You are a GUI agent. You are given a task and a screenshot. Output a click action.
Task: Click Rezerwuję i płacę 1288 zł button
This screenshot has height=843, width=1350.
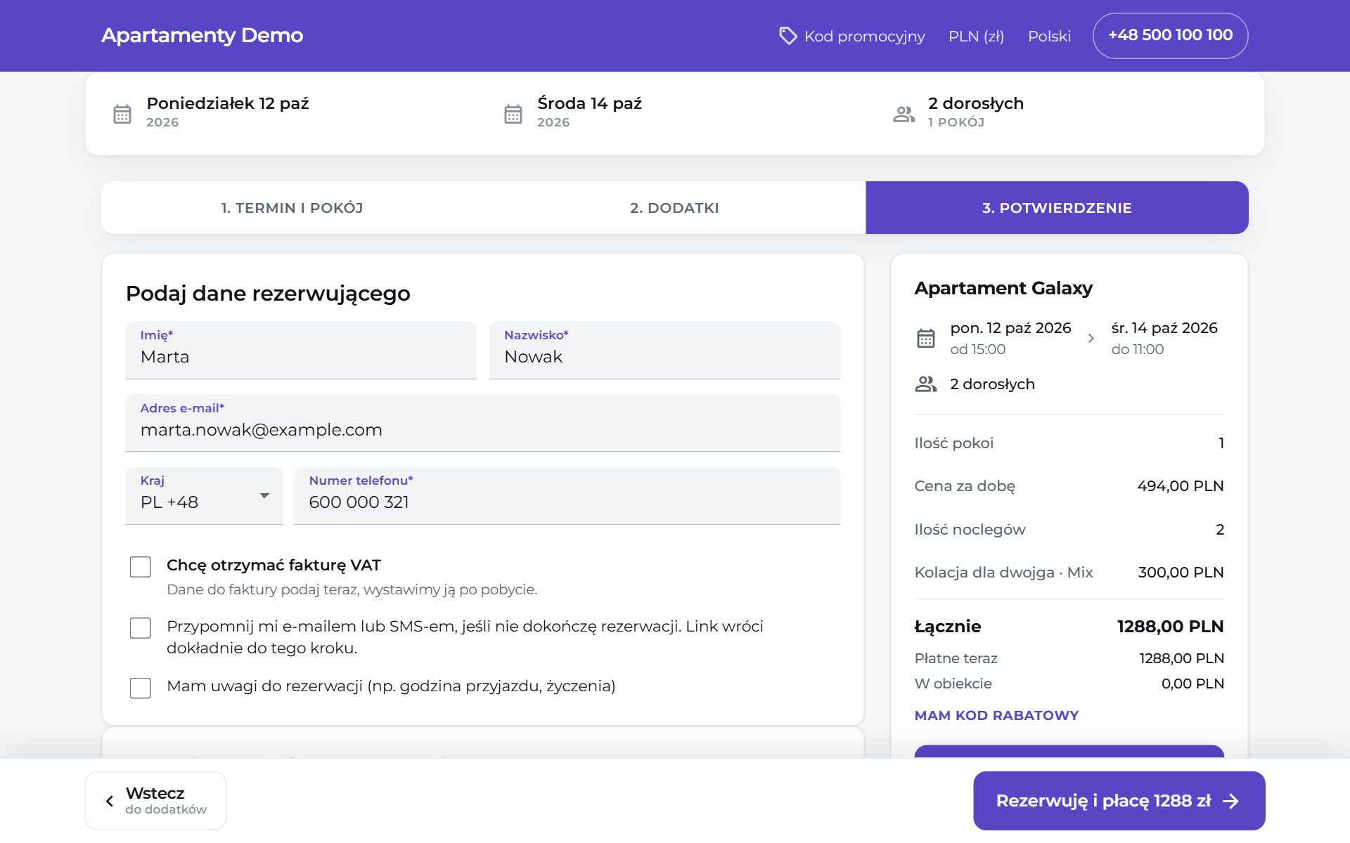[1119, 801]
